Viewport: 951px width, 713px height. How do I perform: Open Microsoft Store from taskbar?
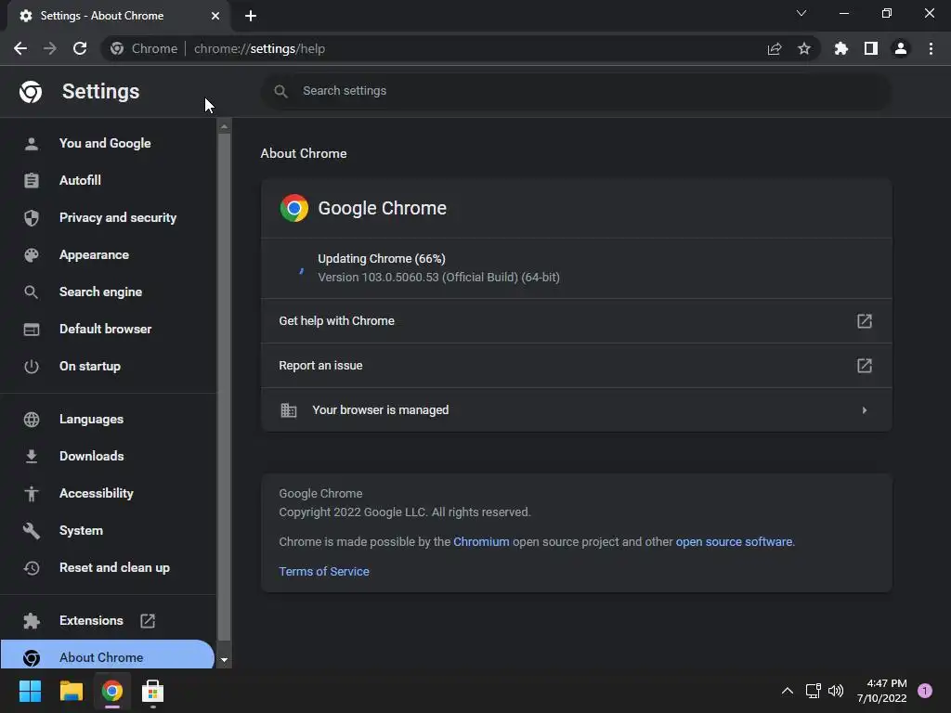(x=152, y=691)
